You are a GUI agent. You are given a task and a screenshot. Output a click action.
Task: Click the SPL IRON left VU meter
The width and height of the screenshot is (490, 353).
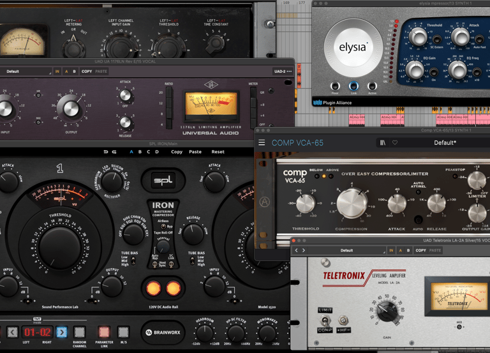(59, 194)
